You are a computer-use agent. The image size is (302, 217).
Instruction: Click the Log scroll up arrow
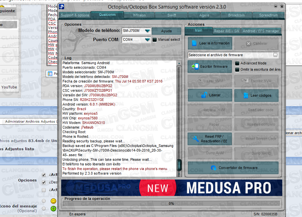[x=179, y=63]
